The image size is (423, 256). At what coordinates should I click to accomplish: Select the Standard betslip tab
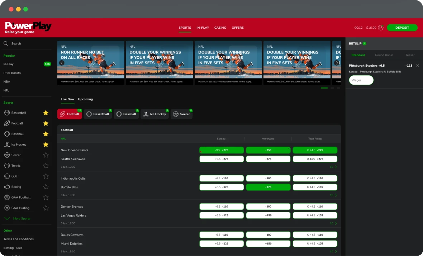pos(358,55)
